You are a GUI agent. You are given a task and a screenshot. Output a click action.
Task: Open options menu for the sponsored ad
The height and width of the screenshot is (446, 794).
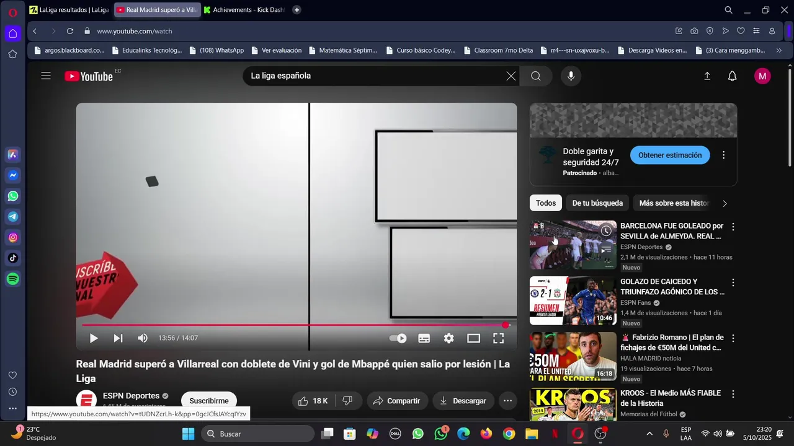(723, 155)
